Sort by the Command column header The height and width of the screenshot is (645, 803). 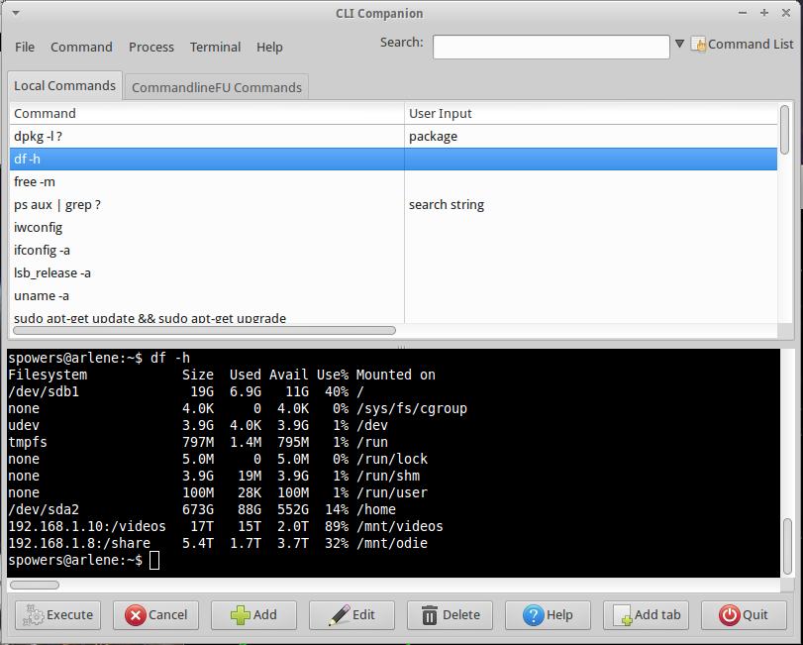pyautogui.click(x=206, y=113)
